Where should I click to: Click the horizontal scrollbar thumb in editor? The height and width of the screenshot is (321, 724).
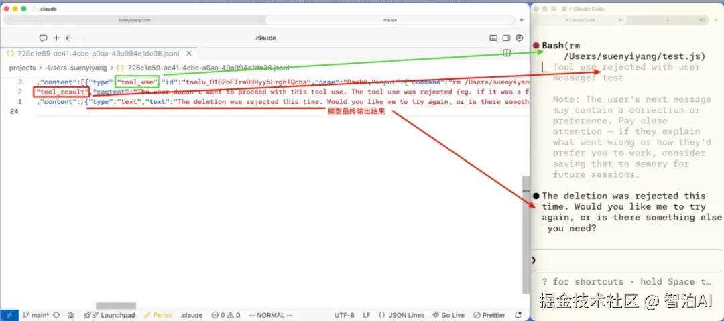116,306
